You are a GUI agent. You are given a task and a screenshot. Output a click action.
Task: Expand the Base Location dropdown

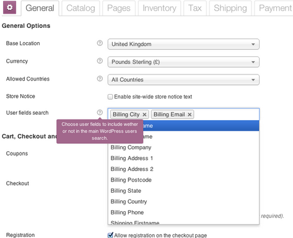click(183, 44)
